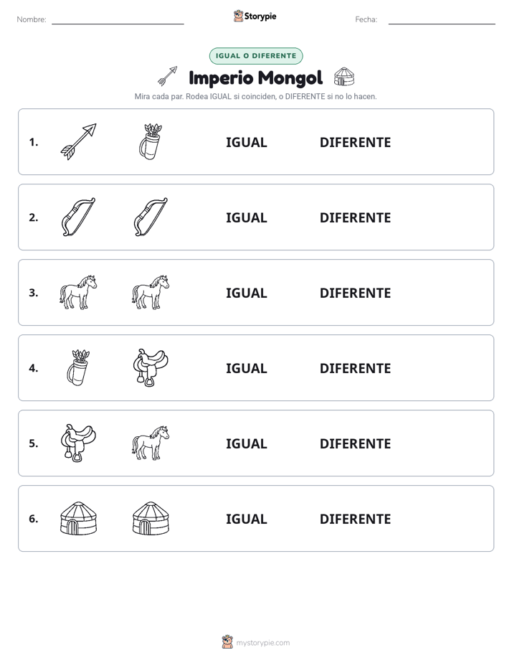Click the arrow icon left of the title
This screenshot has height=663, width=512.
(x=167, y=76)
